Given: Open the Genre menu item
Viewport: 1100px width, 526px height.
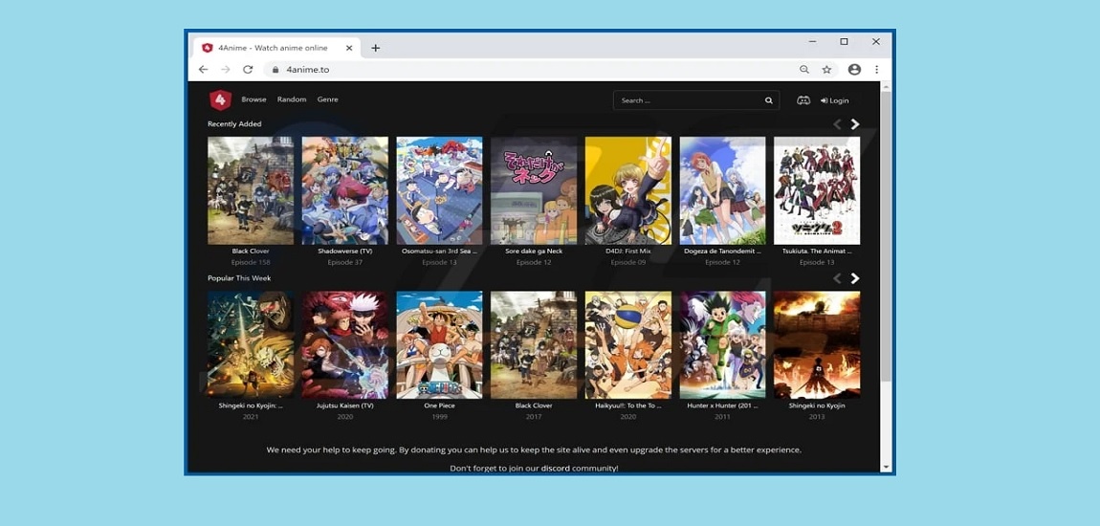Looking at the screenshot, I should (x=328, y=99).
